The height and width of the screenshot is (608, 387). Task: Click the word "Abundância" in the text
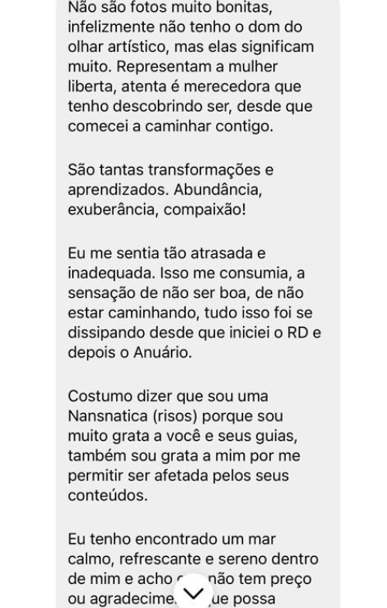[x=217, y=190]
